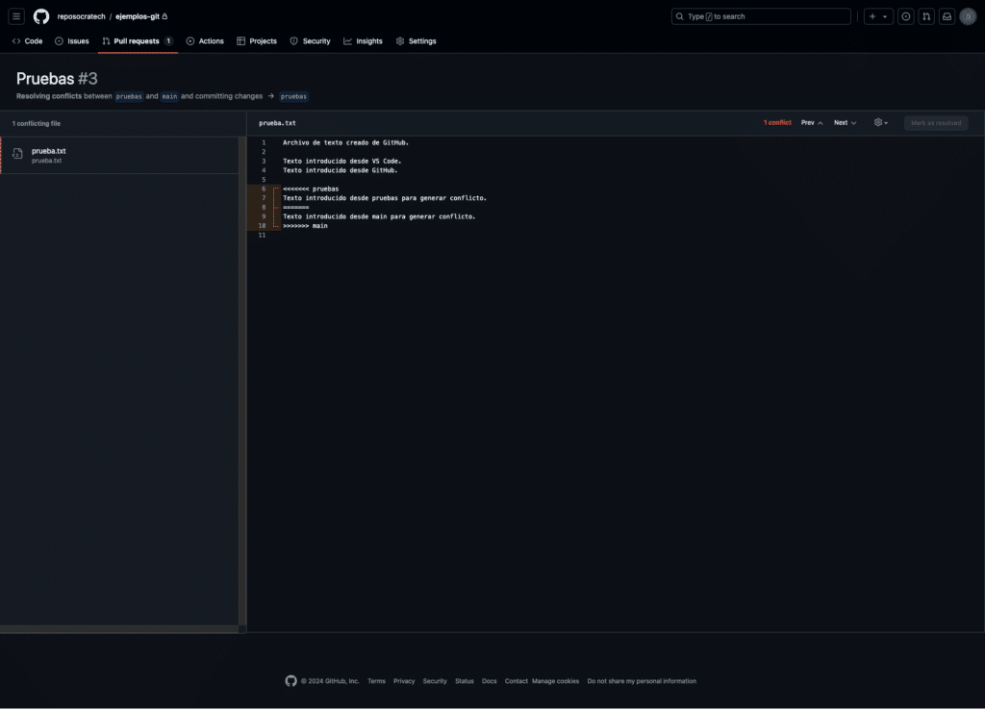Switch to the Code tab
This screenshot has width=985, height=709.
tap(28, 40)
